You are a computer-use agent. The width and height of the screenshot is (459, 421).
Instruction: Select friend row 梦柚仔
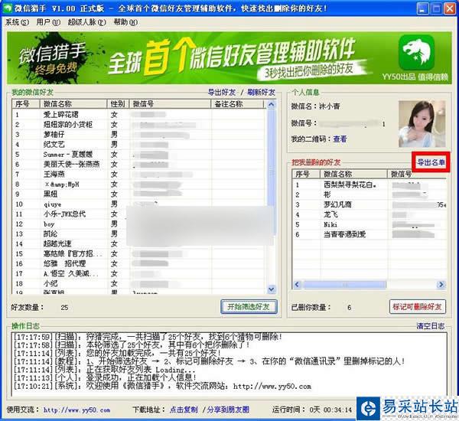tap(139, 135)
